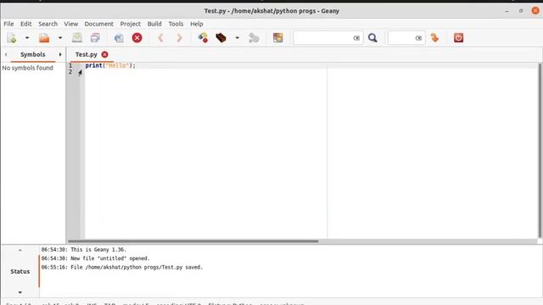Click 'No symbols found' sidebar text
The image size is (543, 305).
tap(28, 68)
